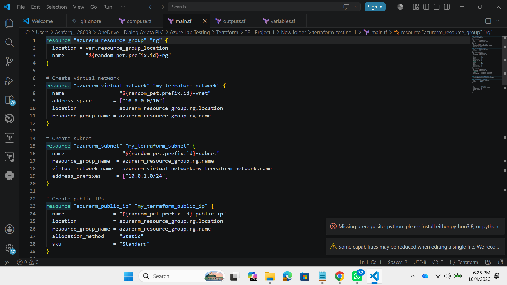Open the notifications bell

pos(500,262)
